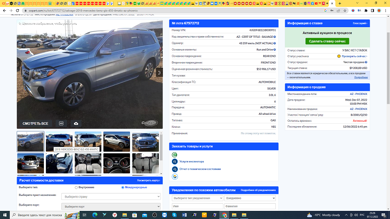This screenshot has height=219, width=390.
Task: Open Подробнее link under bid notice
Action: click(x=361, y=77)
